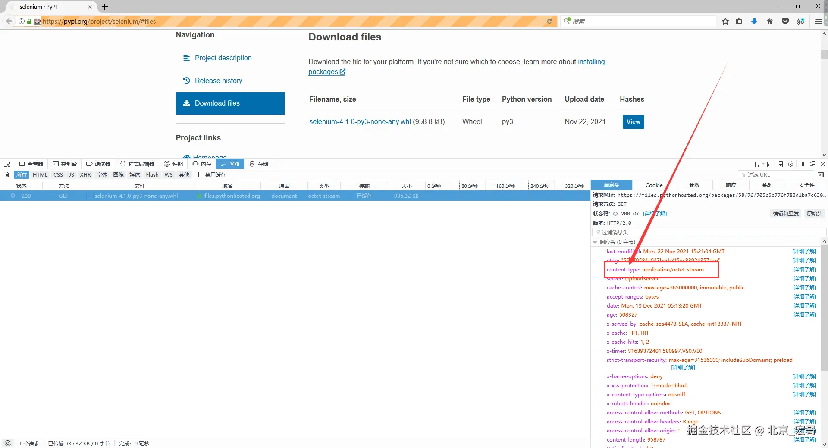Open the 存储 storage tab
The height and width of the screenshot is (448, 828).
point(259,164)
